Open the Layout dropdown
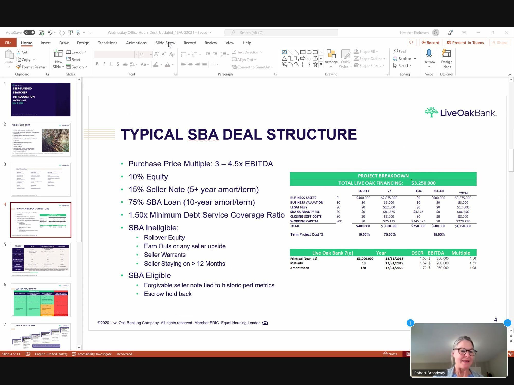The width and height of the screenshot is (514, 385). (x=76, y=52)
